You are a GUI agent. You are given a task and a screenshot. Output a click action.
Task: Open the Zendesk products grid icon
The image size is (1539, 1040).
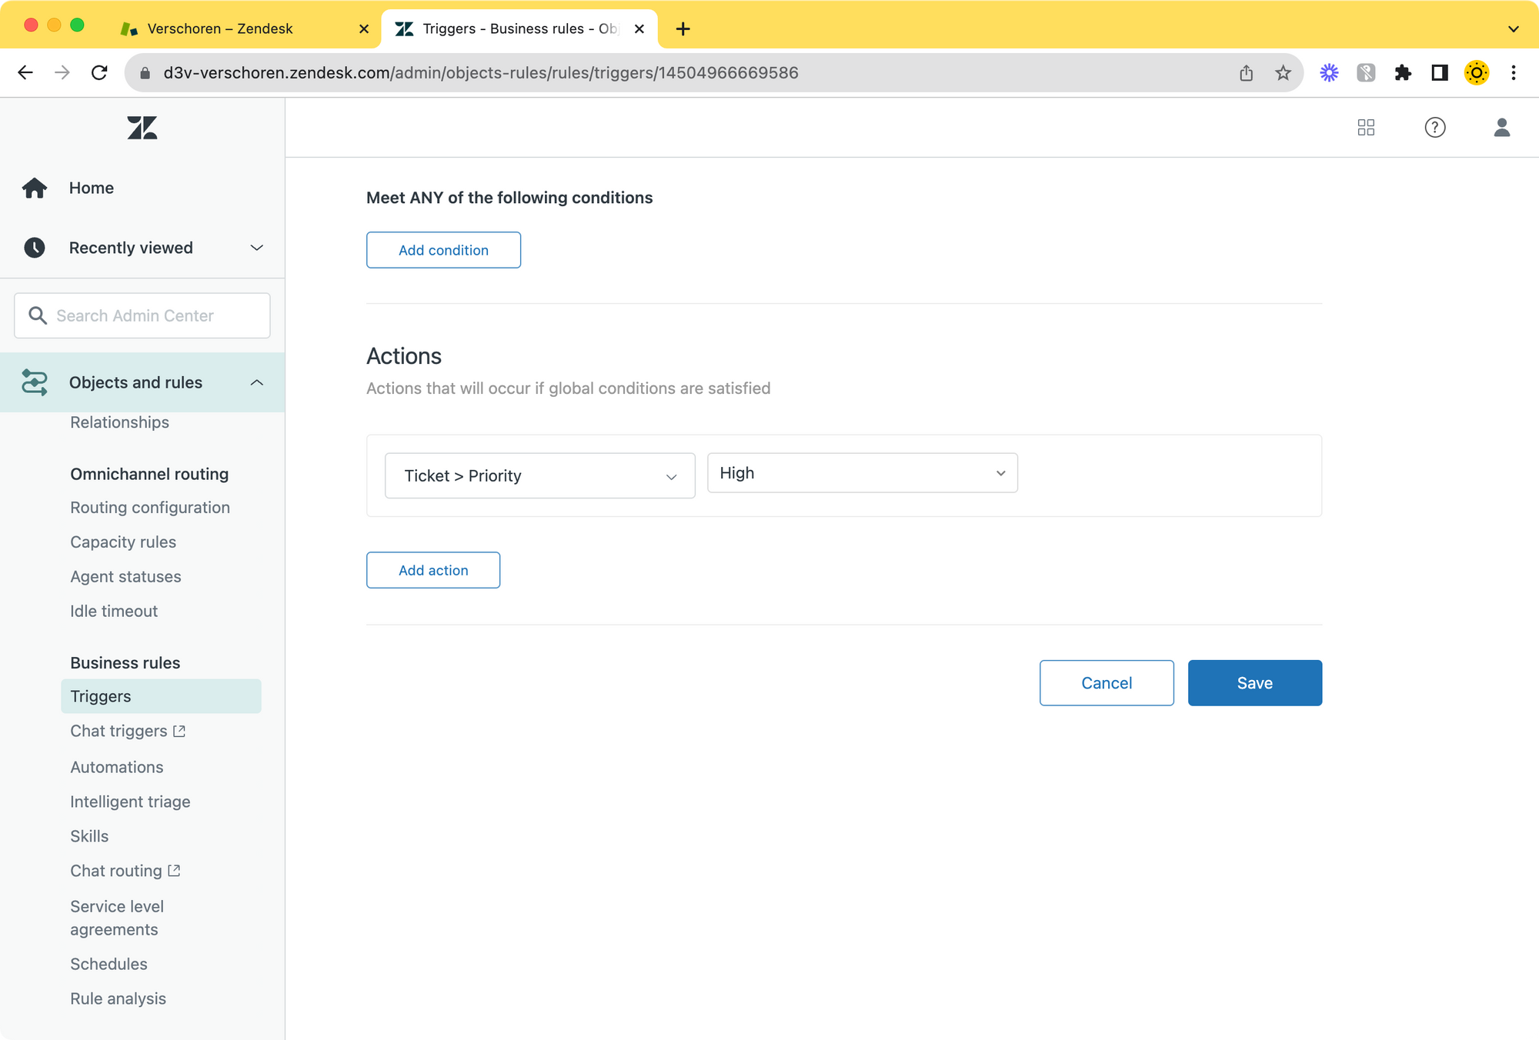(1366, 128)
